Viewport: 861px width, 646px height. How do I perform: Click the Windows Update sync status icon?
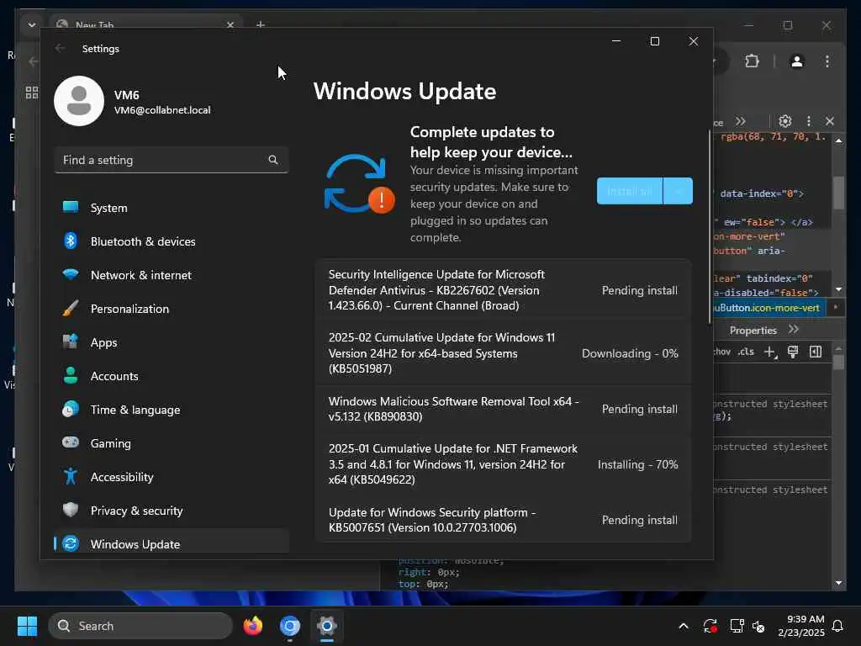359,183
